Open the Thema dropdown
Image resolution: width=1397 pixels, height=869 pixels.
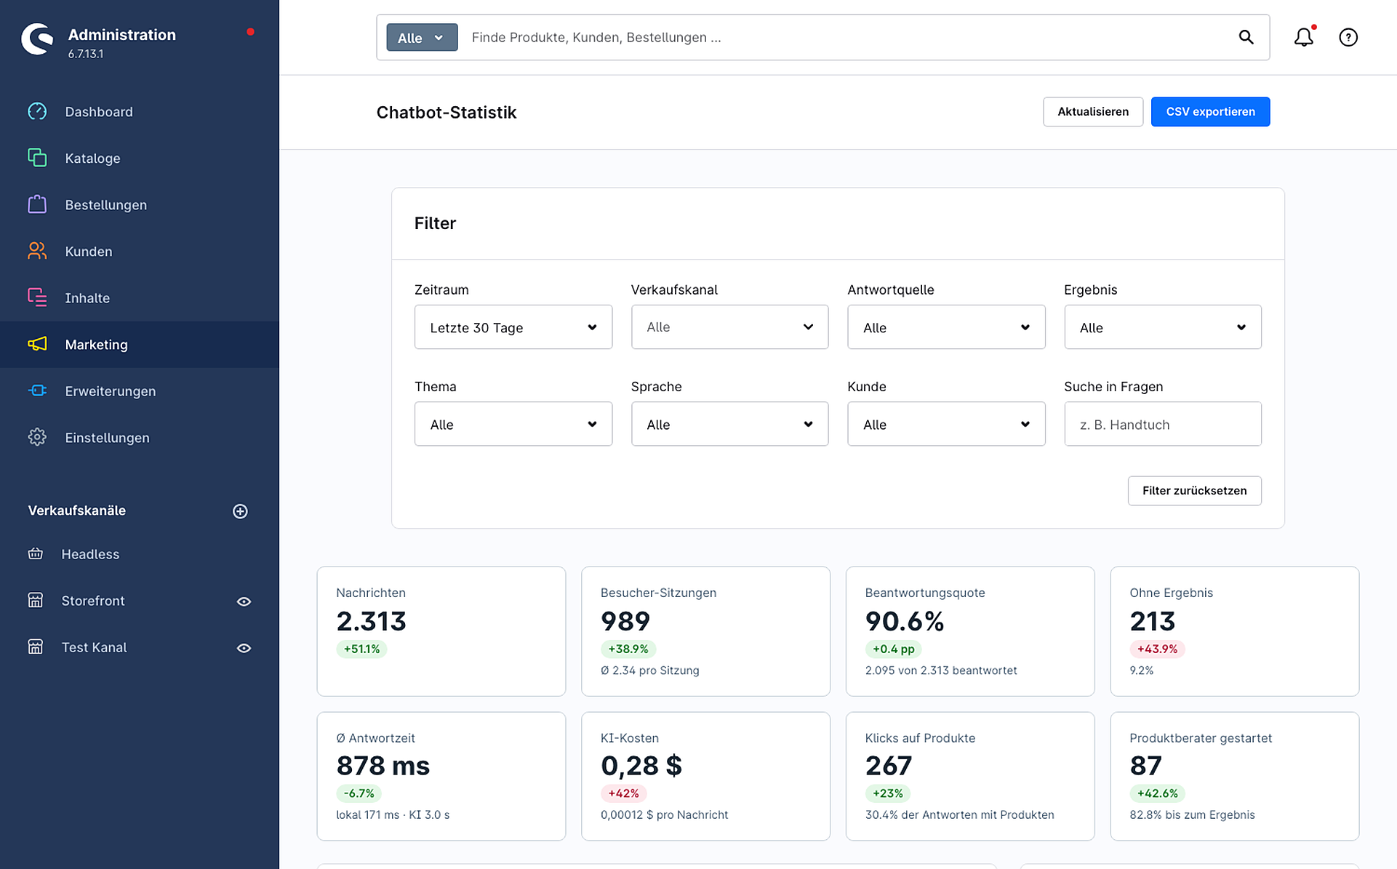[x=513, y=424]
